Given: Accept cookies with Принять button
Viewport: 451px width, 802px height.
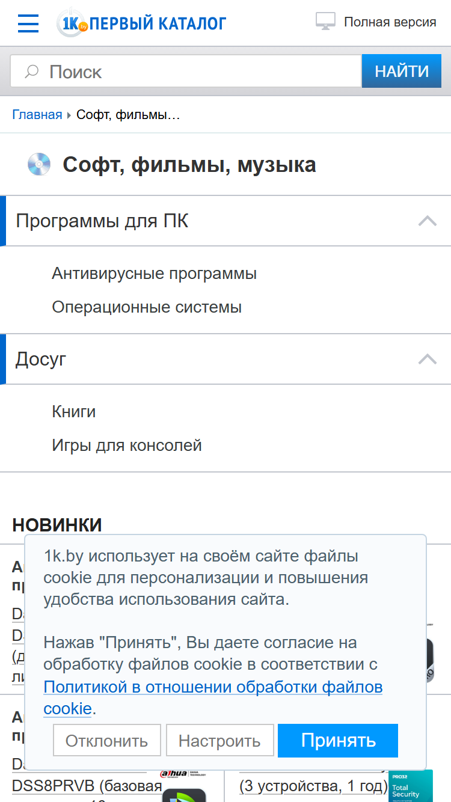Looking at the screenshot, I should (338, 740).
